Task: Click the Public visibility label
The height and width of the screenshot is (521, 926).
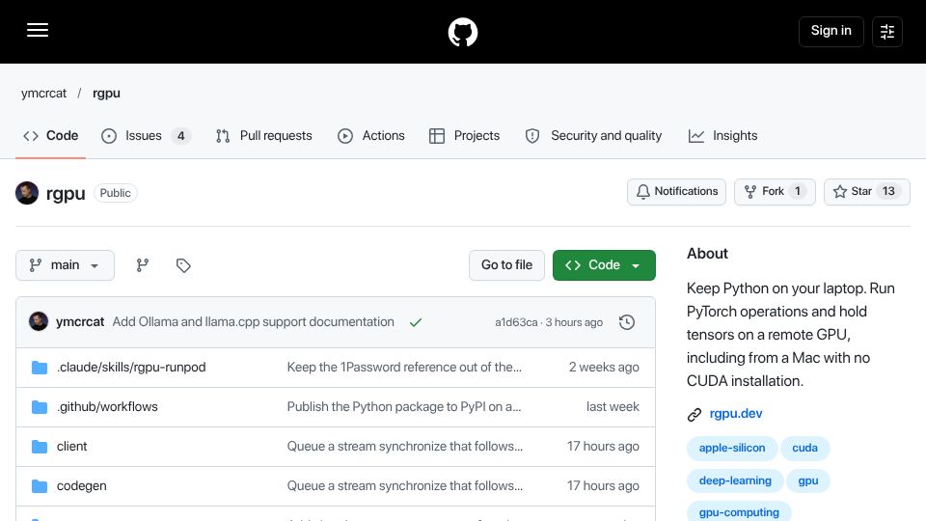Action: [x=115, y=193]
